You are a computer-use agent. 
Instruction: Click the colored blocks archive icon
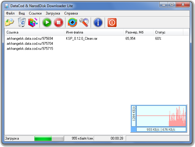coord(33,23)
